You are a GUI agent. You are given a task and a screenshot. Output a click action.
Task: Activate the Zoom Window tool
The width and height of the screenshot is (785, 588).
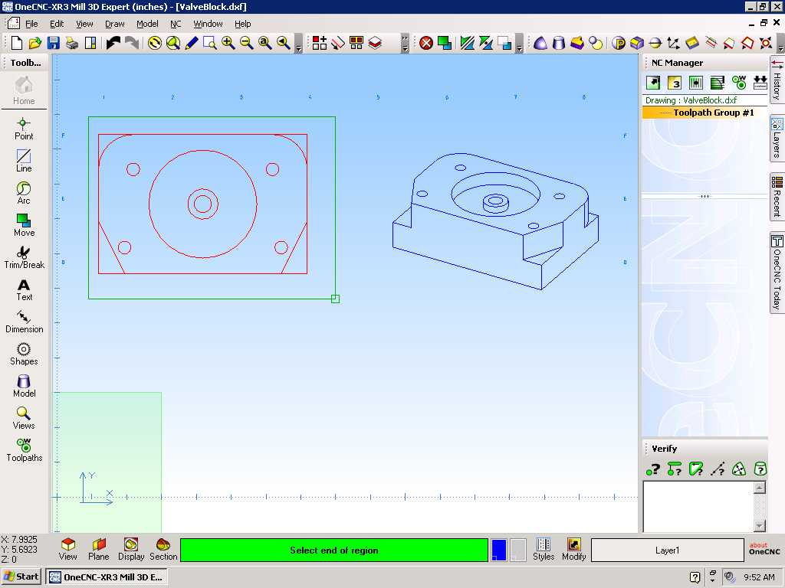pos(210,43)
